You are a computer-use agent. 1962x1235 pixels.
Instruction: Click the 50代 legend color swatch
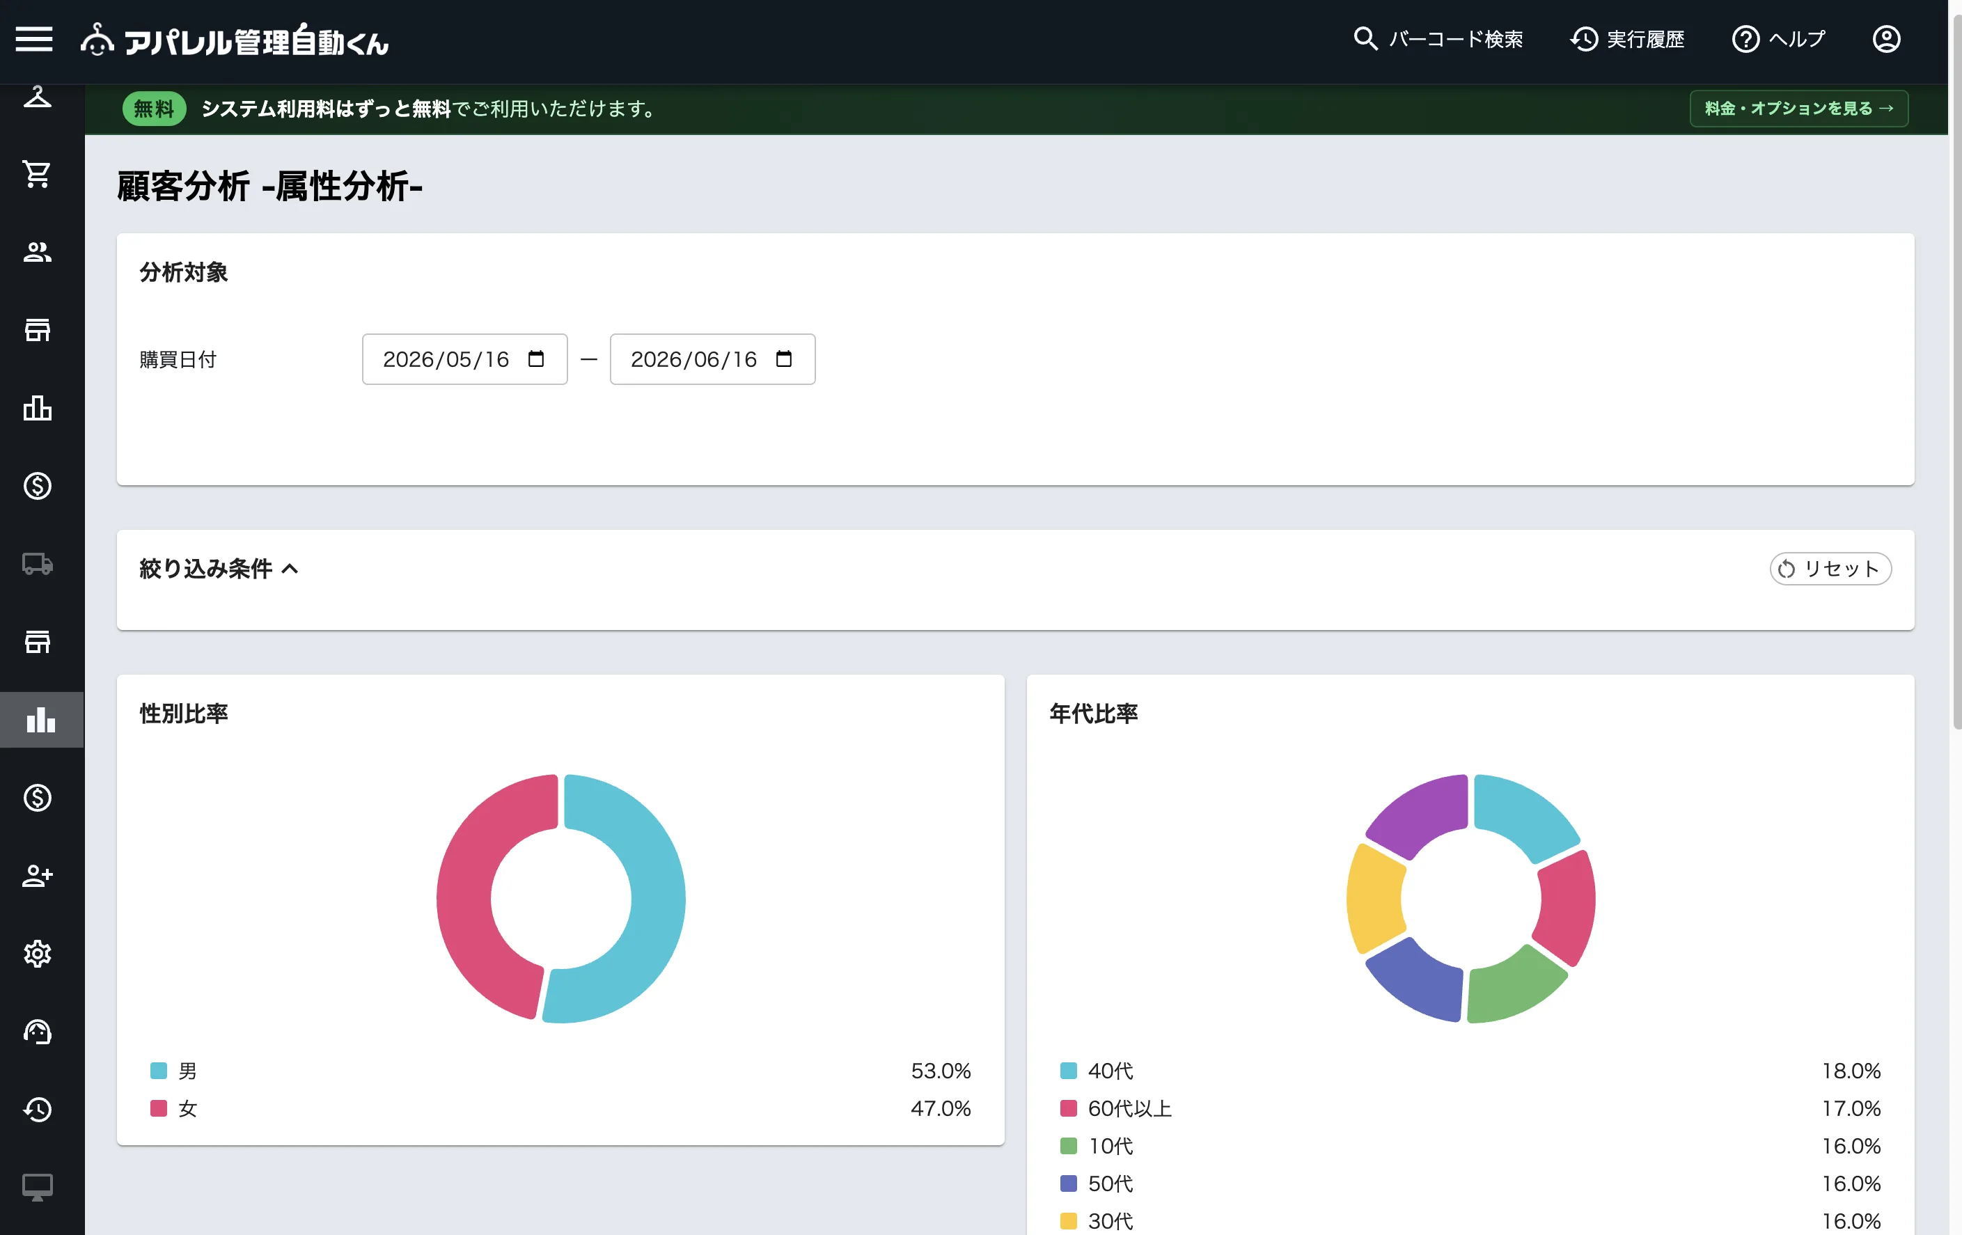(1068, 1183)
